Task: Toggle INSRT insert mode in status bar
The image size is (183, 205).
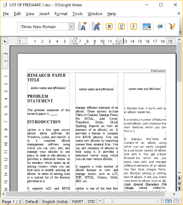Action: click(78, 201)
